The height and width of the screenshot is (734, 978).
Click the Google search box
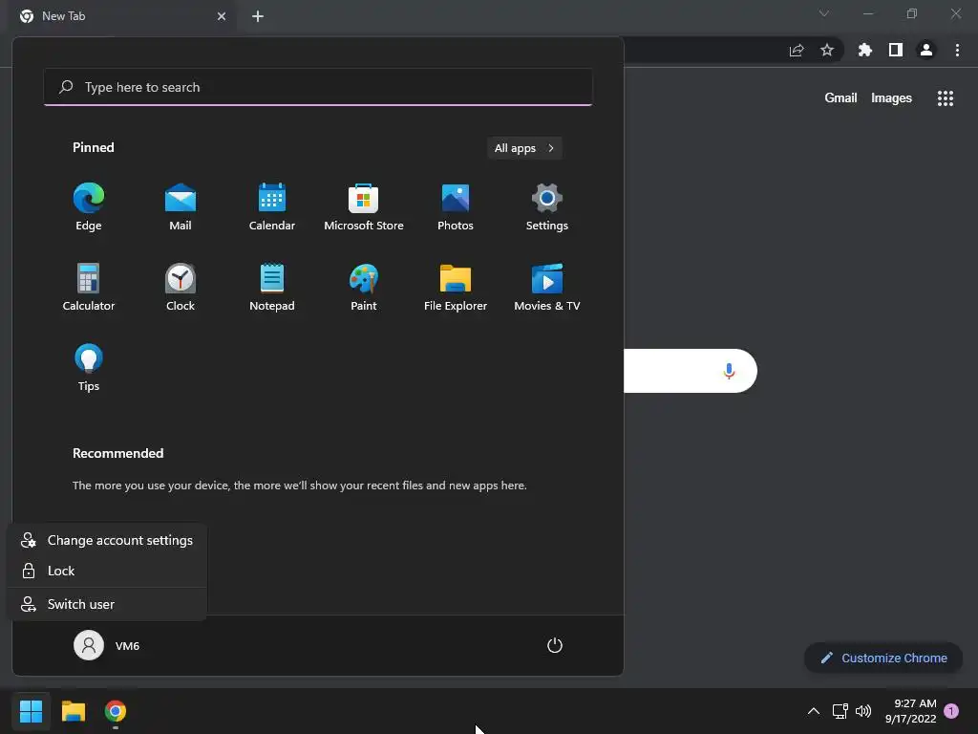[691, 371]
